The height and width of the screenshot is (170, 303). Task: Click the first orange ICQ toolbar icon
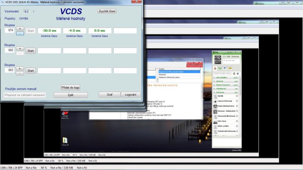pos(215,68)
